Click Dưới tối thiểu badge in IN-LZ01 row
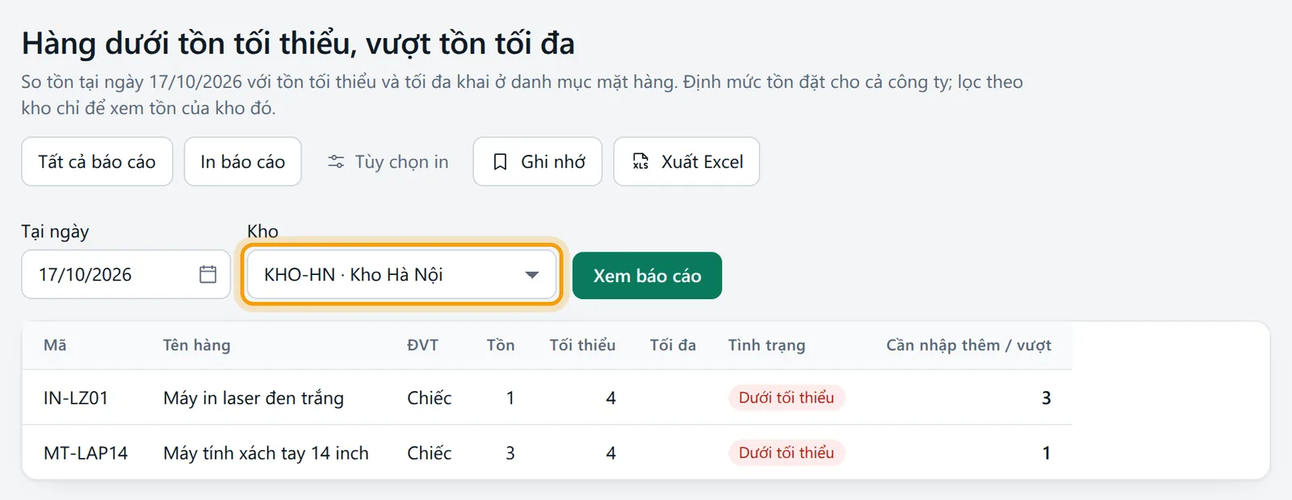The width and height of the screenshot is (1292, 500). pos(787,398)
